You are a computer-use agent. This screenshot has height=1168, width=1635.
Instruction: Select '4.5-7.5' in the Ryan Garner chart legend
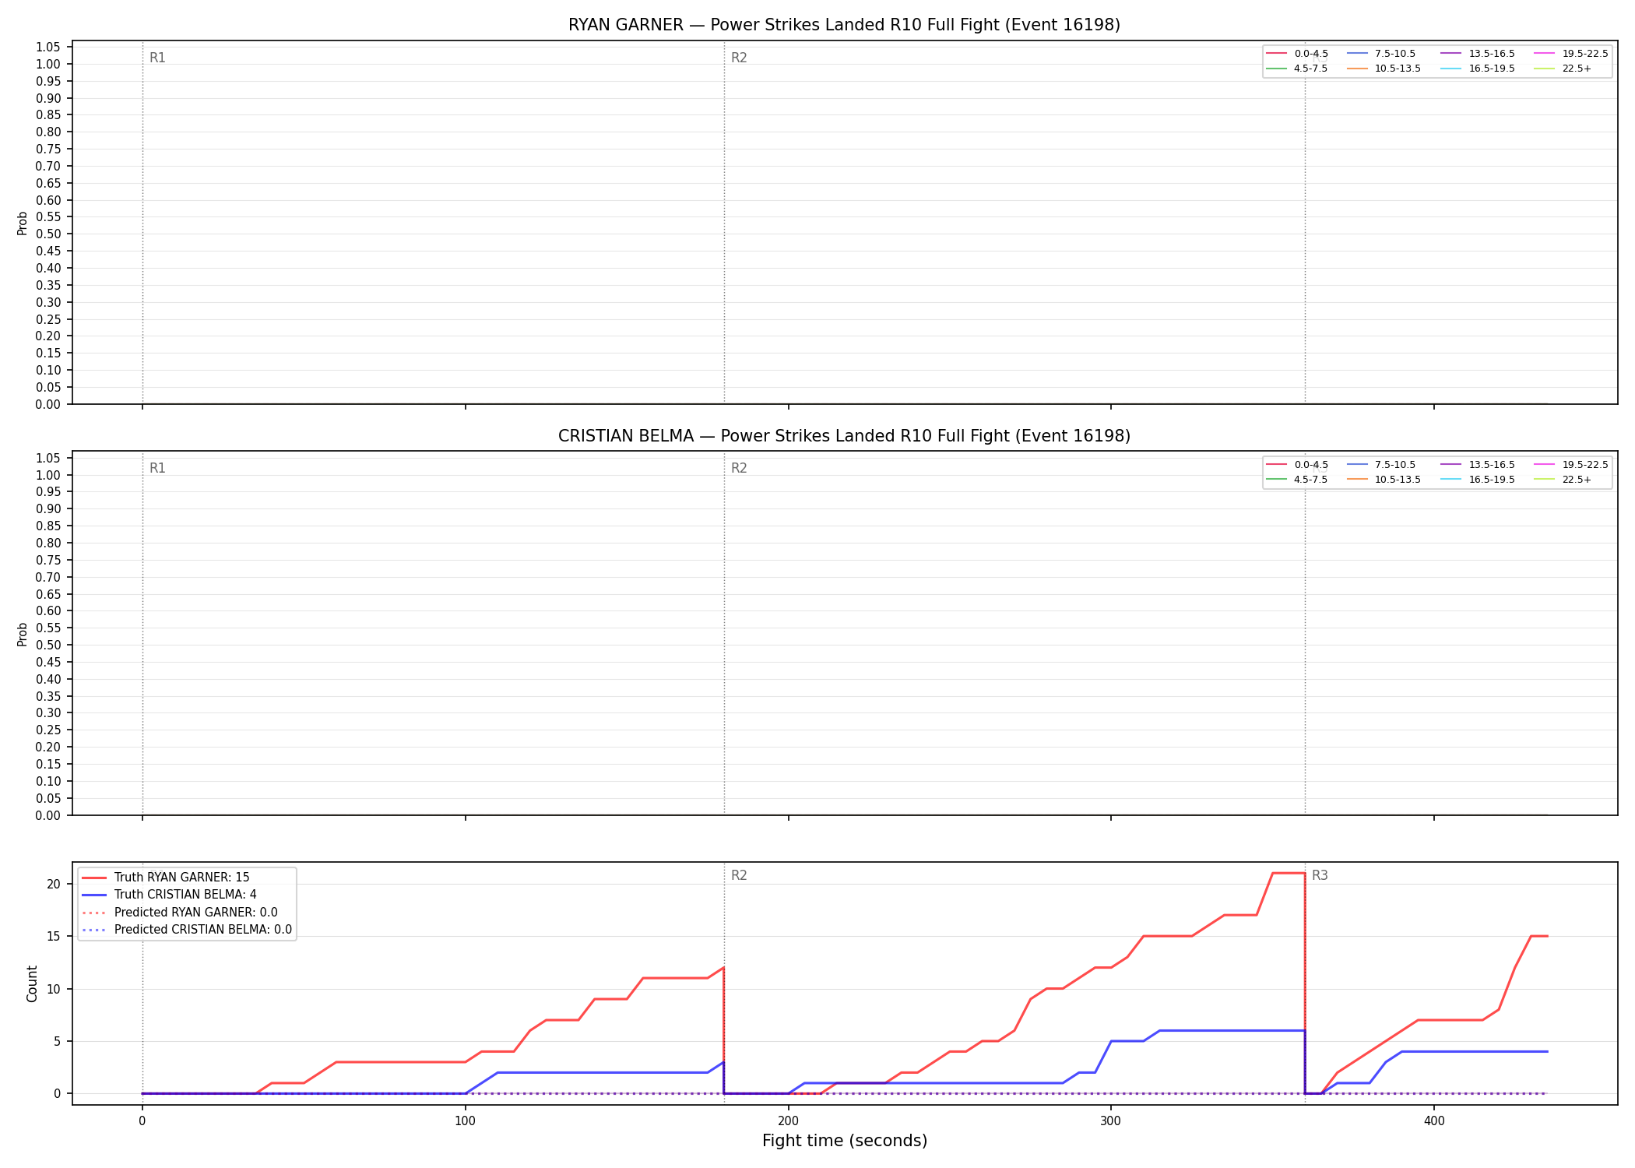1311,69
